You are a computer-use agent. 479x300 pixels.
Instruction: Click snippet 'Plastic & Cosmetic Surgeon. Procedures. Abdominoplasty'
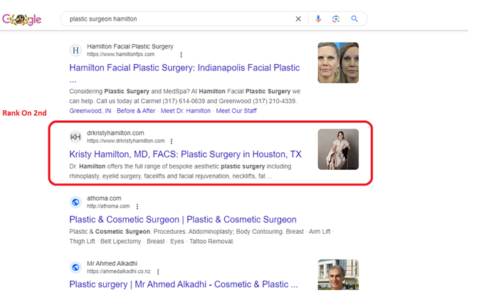point(201,237)
